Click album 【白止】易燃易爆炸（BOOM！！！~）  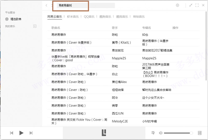pos(155,74)
